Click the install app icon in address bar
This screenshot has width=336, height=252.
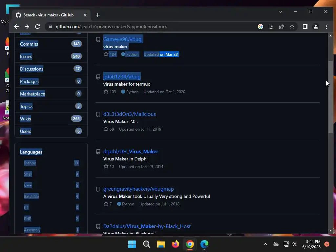pyautogui.click(x=271, y=27)
